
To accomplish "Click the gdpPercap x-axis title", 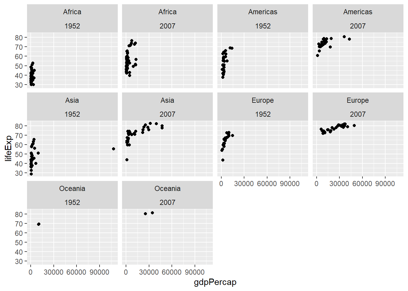I will [215, 282].
